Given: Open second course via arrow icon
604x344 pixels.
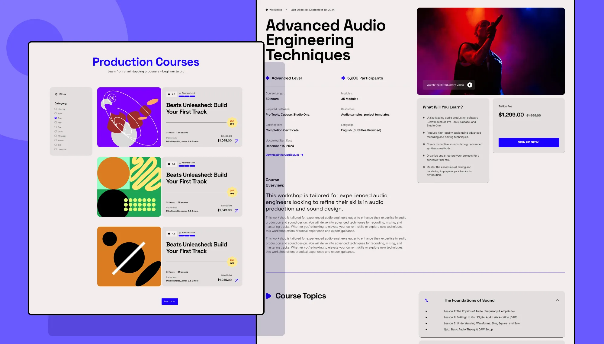Looking at the screenshot, I should click(236, 211).
